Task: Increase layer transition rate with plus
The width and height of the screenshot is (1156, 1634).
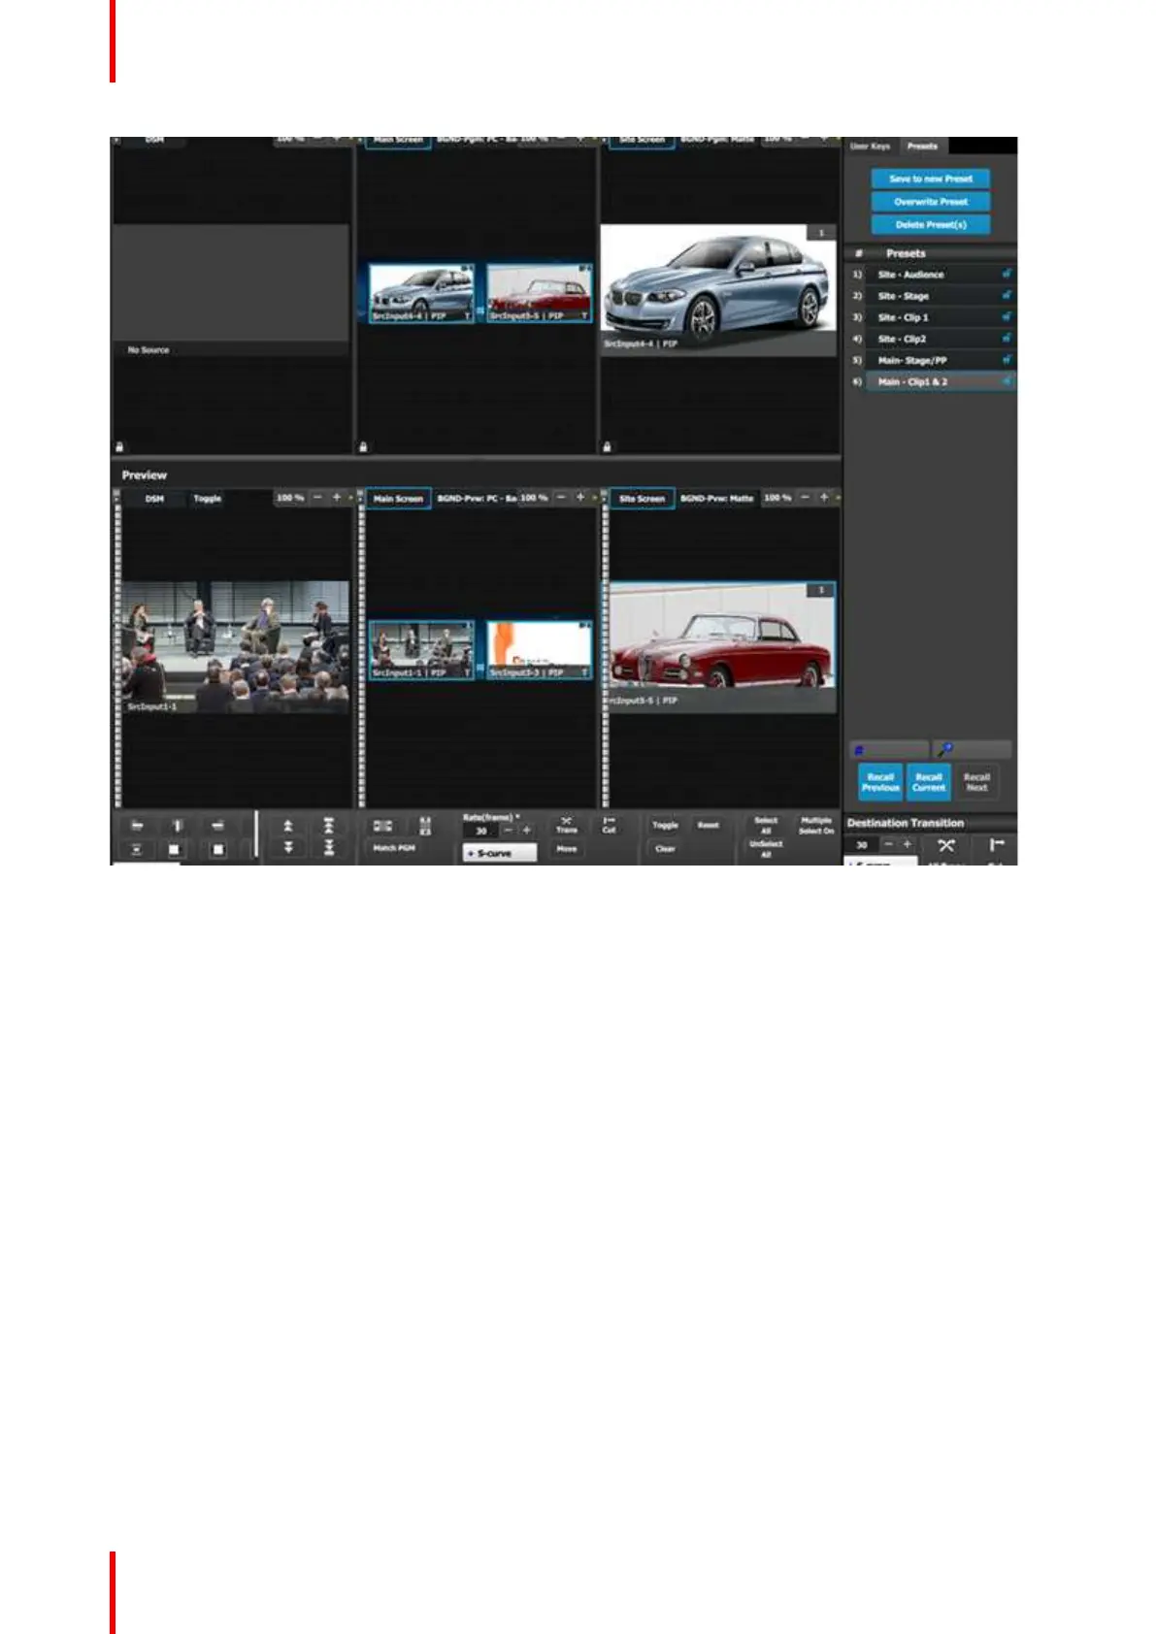Action: 527,832
